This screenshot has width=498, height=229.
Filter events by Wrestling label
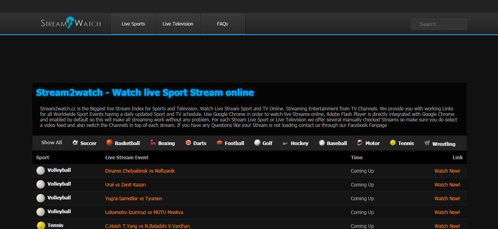[444, 144]
